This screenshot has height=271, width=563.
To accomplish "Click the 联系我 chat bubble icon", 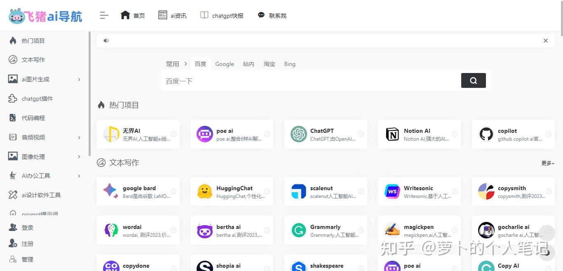I will [261, 15].
